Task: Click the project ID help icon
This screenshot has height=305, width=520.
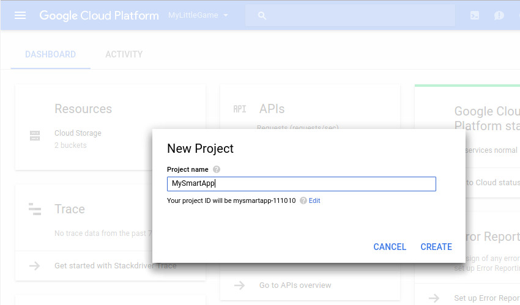Action: 303,200
